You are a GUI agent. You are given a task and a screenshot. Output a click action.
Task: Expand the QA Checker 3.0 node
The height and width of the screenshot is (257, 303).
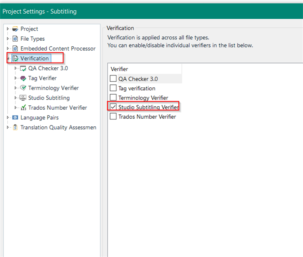point(15,68)
